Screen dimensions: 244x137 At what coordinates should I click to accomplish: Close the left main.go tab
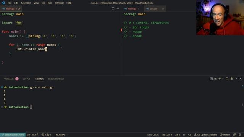pos(19,9)
